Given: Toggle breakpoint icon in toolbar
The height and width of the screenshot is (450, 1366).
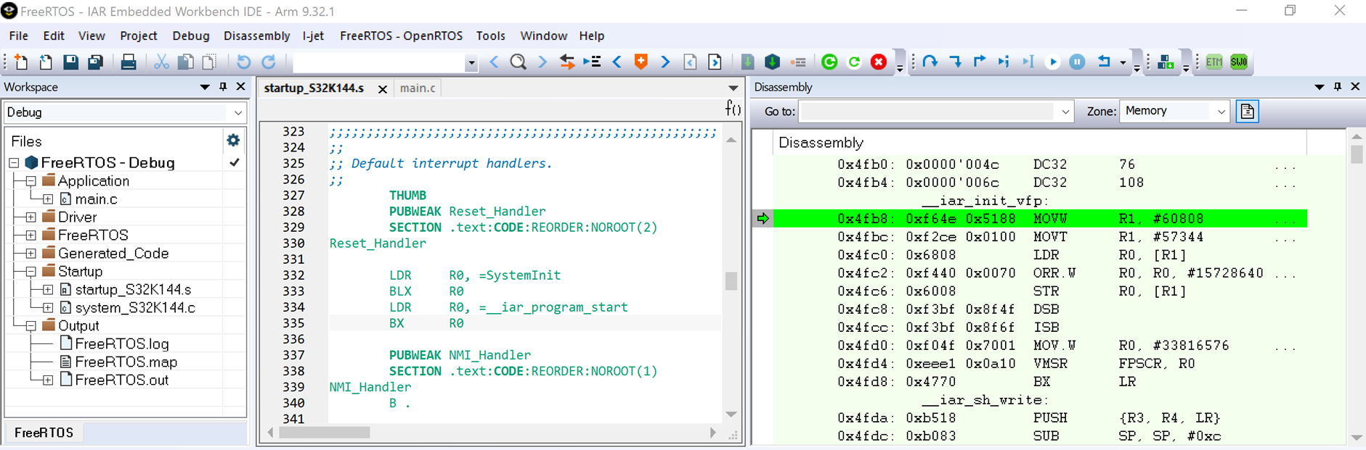Looking at the screenshot, I should pyautogui.click(x=798, y=62).
